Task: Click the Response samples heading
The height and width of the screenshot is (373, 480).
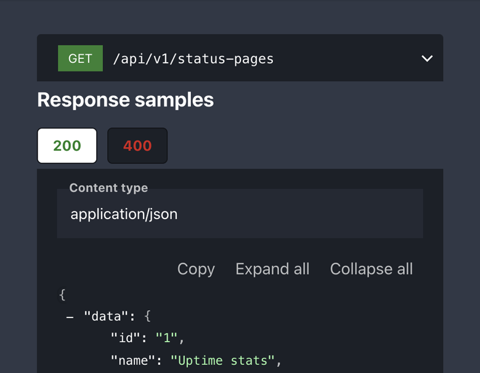Action: [125, 100]
